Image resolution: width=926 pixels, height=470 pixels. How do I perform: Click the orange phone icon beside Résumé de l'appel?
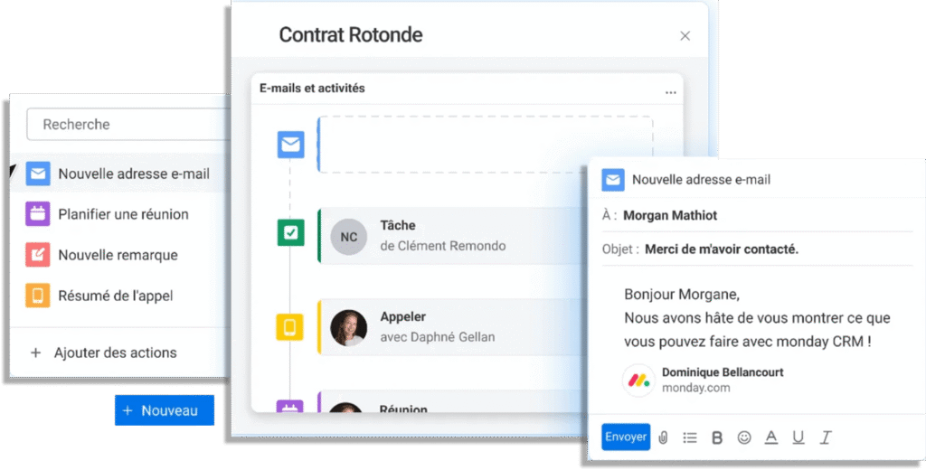click(38, 296)
